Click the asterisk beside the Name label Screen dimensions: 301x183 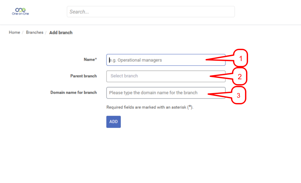[96, 59]
